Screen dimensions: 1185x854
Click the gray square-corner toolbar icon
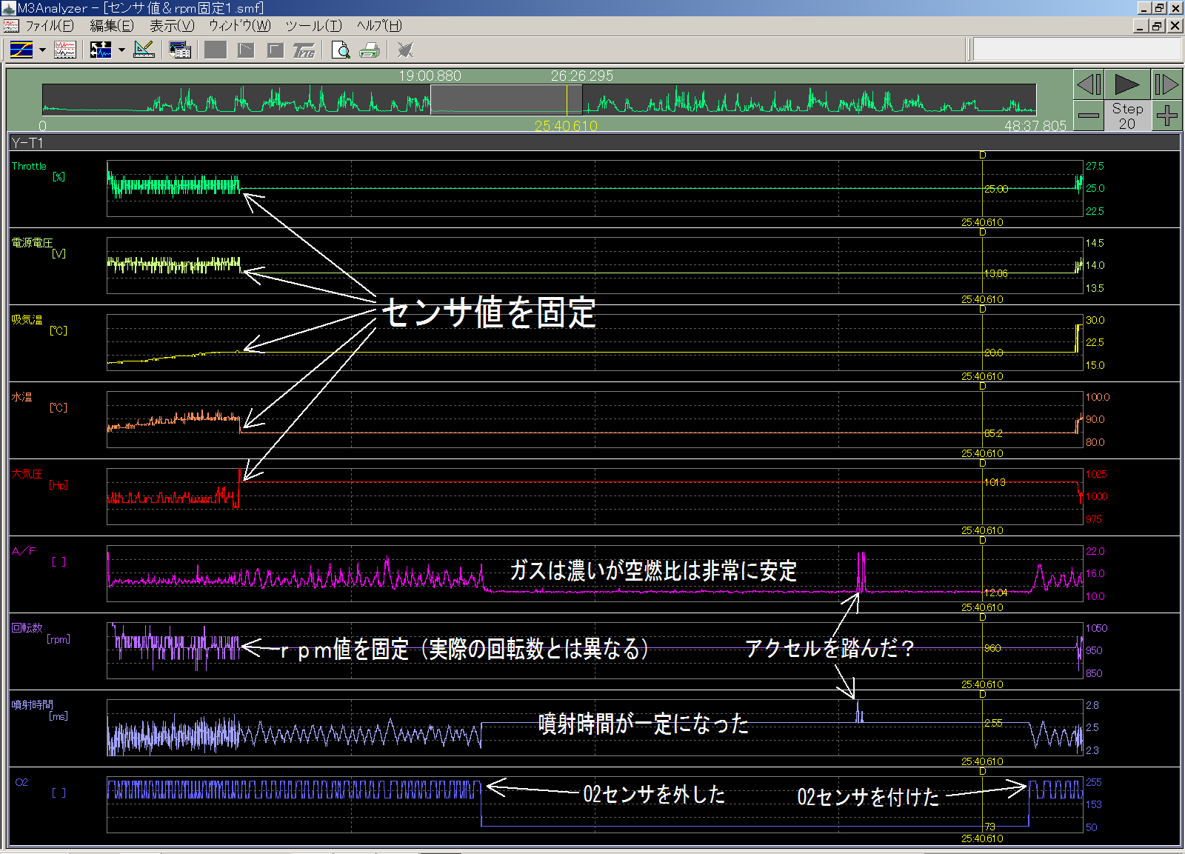click(x=276, y=50)
